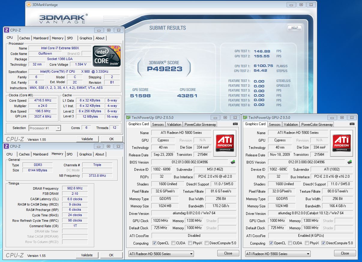Click the 3DMarkVantage title bar icon

pos(29,5)
